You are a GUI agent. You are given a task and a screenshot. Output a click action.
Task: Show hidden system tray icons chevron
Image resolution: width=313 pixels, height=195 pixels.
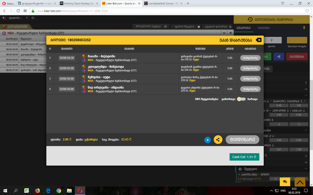(x=271, y=191)
